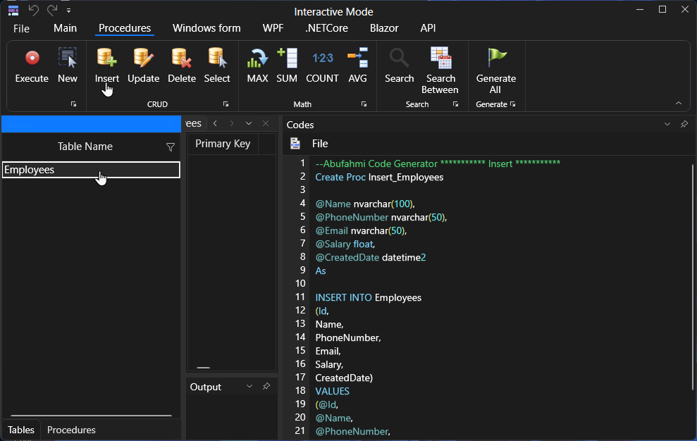Click the Primary Key column header

[223, 144]
